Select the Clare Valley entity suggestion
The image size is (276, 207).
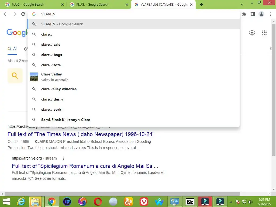134,77
